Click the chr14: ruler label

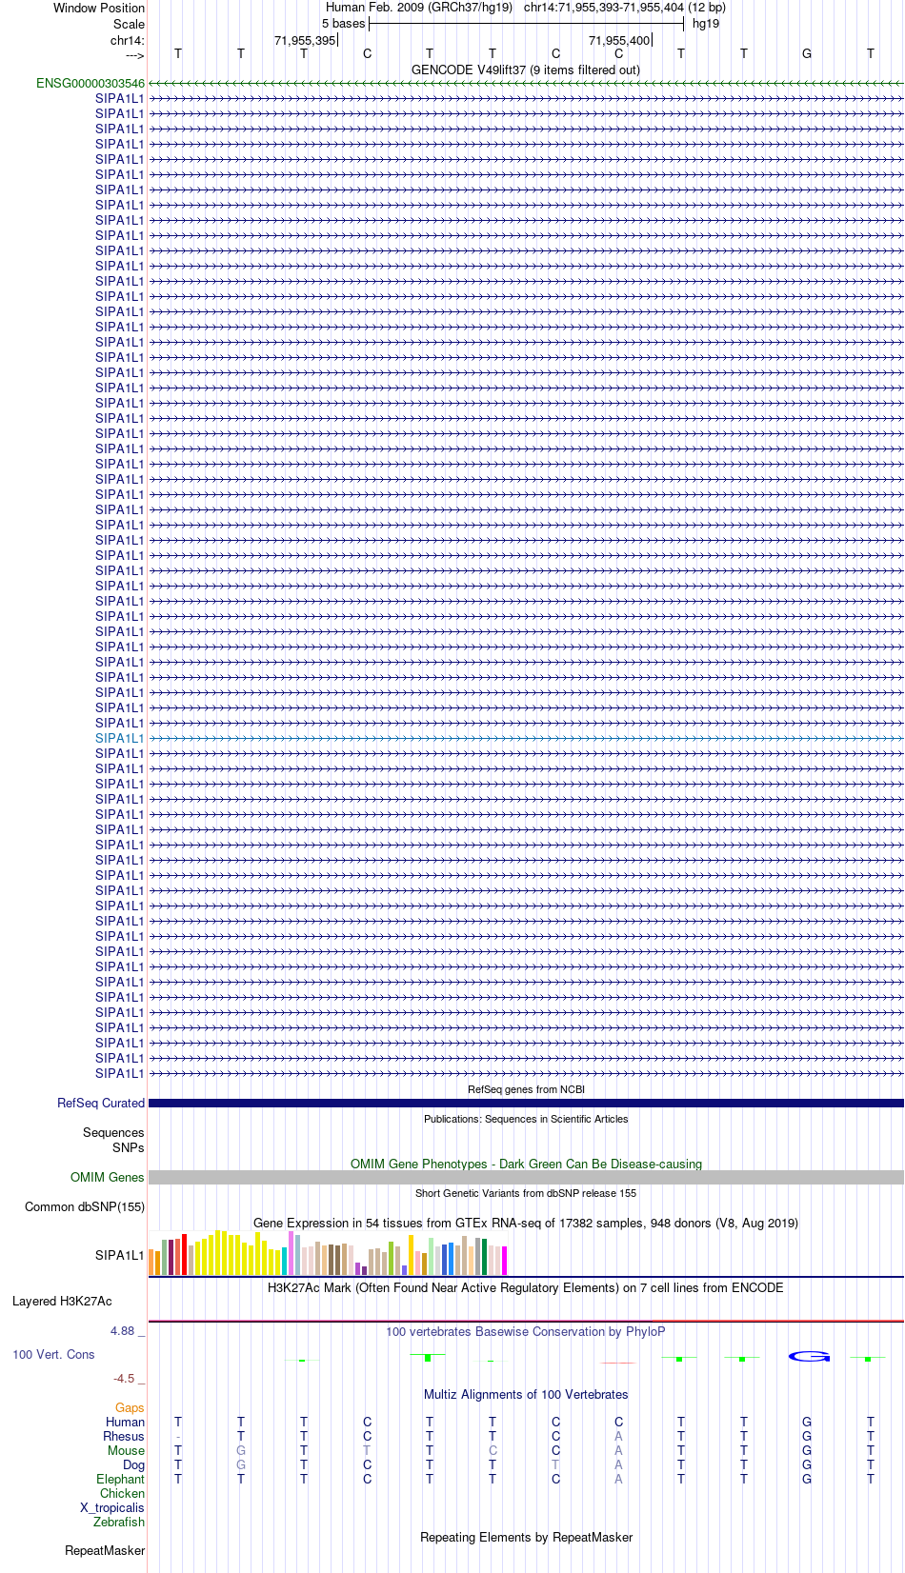pos(128,40)
